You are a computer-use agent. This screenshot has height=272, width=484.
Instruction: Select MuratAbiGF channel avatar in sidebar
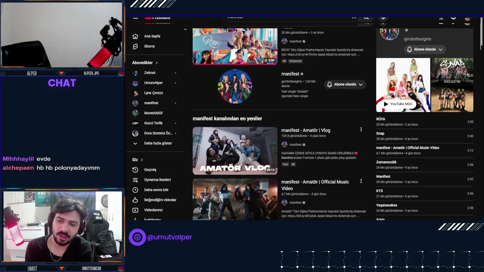tap(135, 113)
